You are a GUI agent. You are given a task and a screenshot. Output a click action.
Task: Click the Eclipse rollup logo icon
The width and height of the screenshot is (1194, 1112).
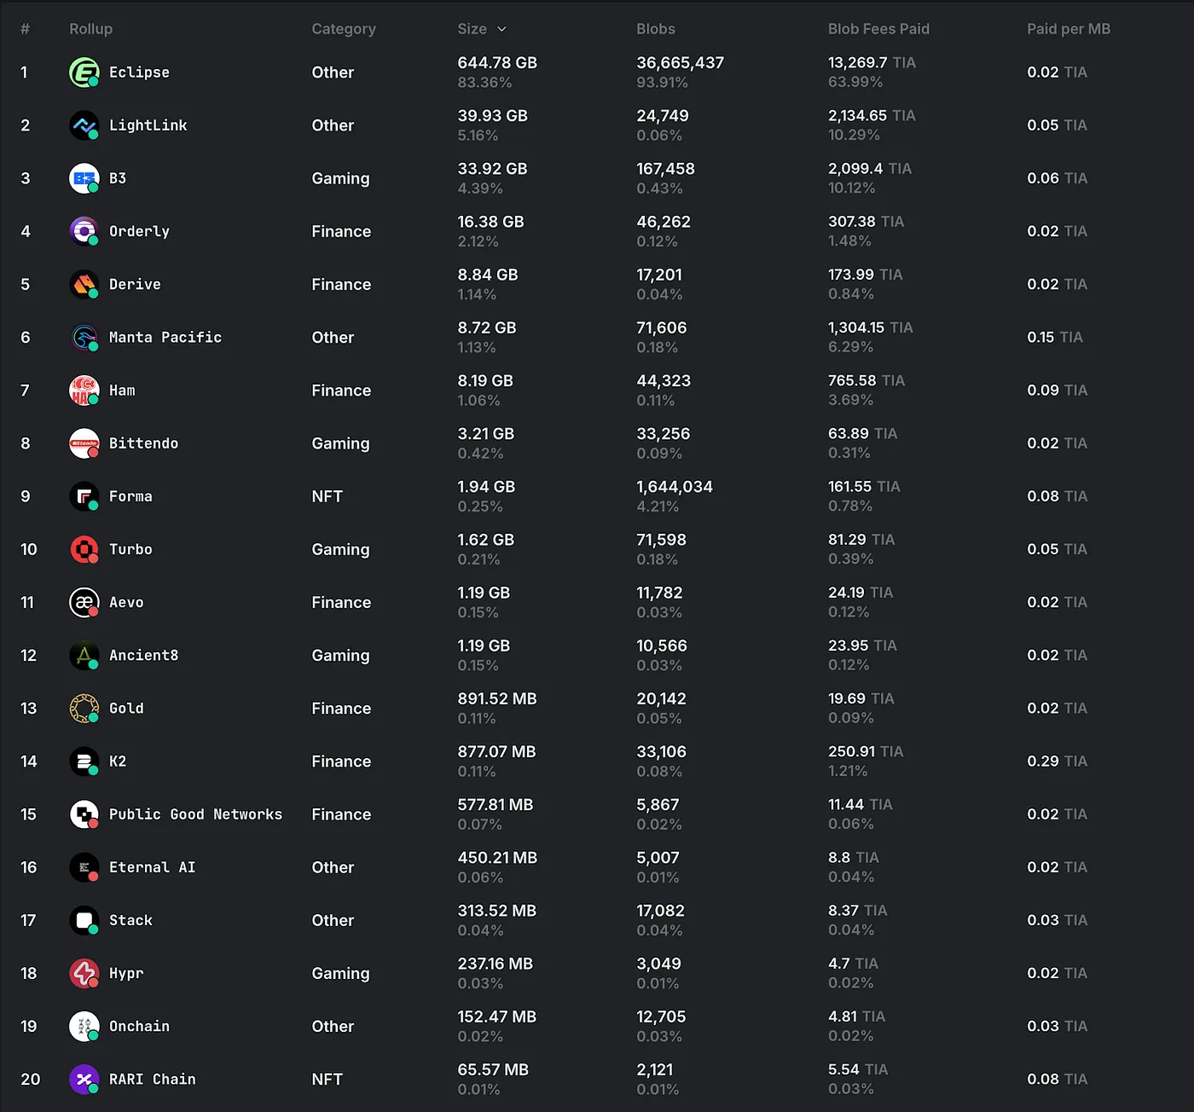pyautogui.click(x=84, y=72)
